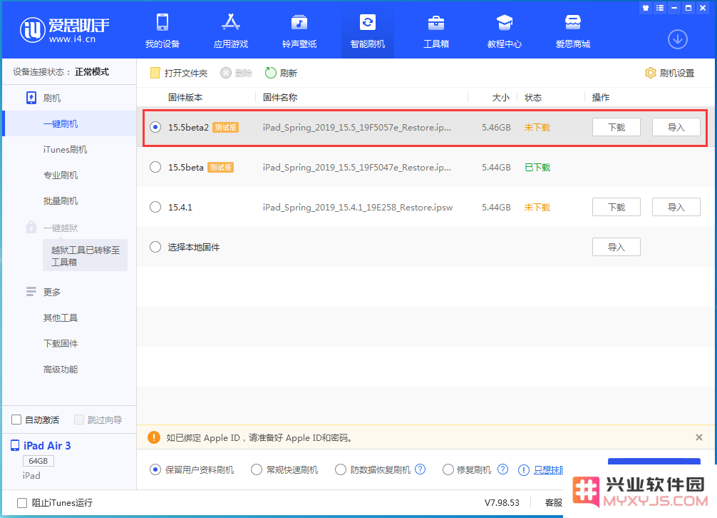Select 专业刷机 in the sidebar
The width and height of the screenshot is (717, 518).
(61, 176)
